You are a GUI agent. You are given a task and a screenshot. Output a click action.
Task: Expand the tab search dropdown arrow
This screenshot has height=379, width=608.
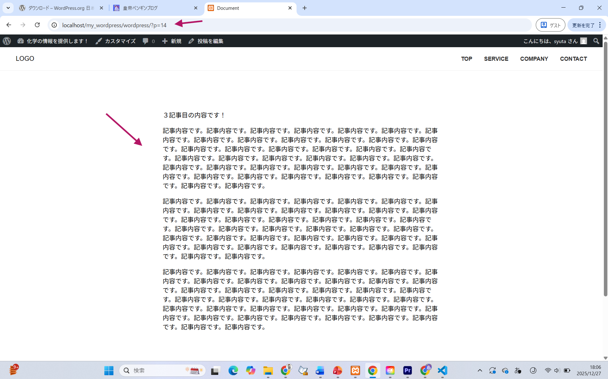click(8, 8)
